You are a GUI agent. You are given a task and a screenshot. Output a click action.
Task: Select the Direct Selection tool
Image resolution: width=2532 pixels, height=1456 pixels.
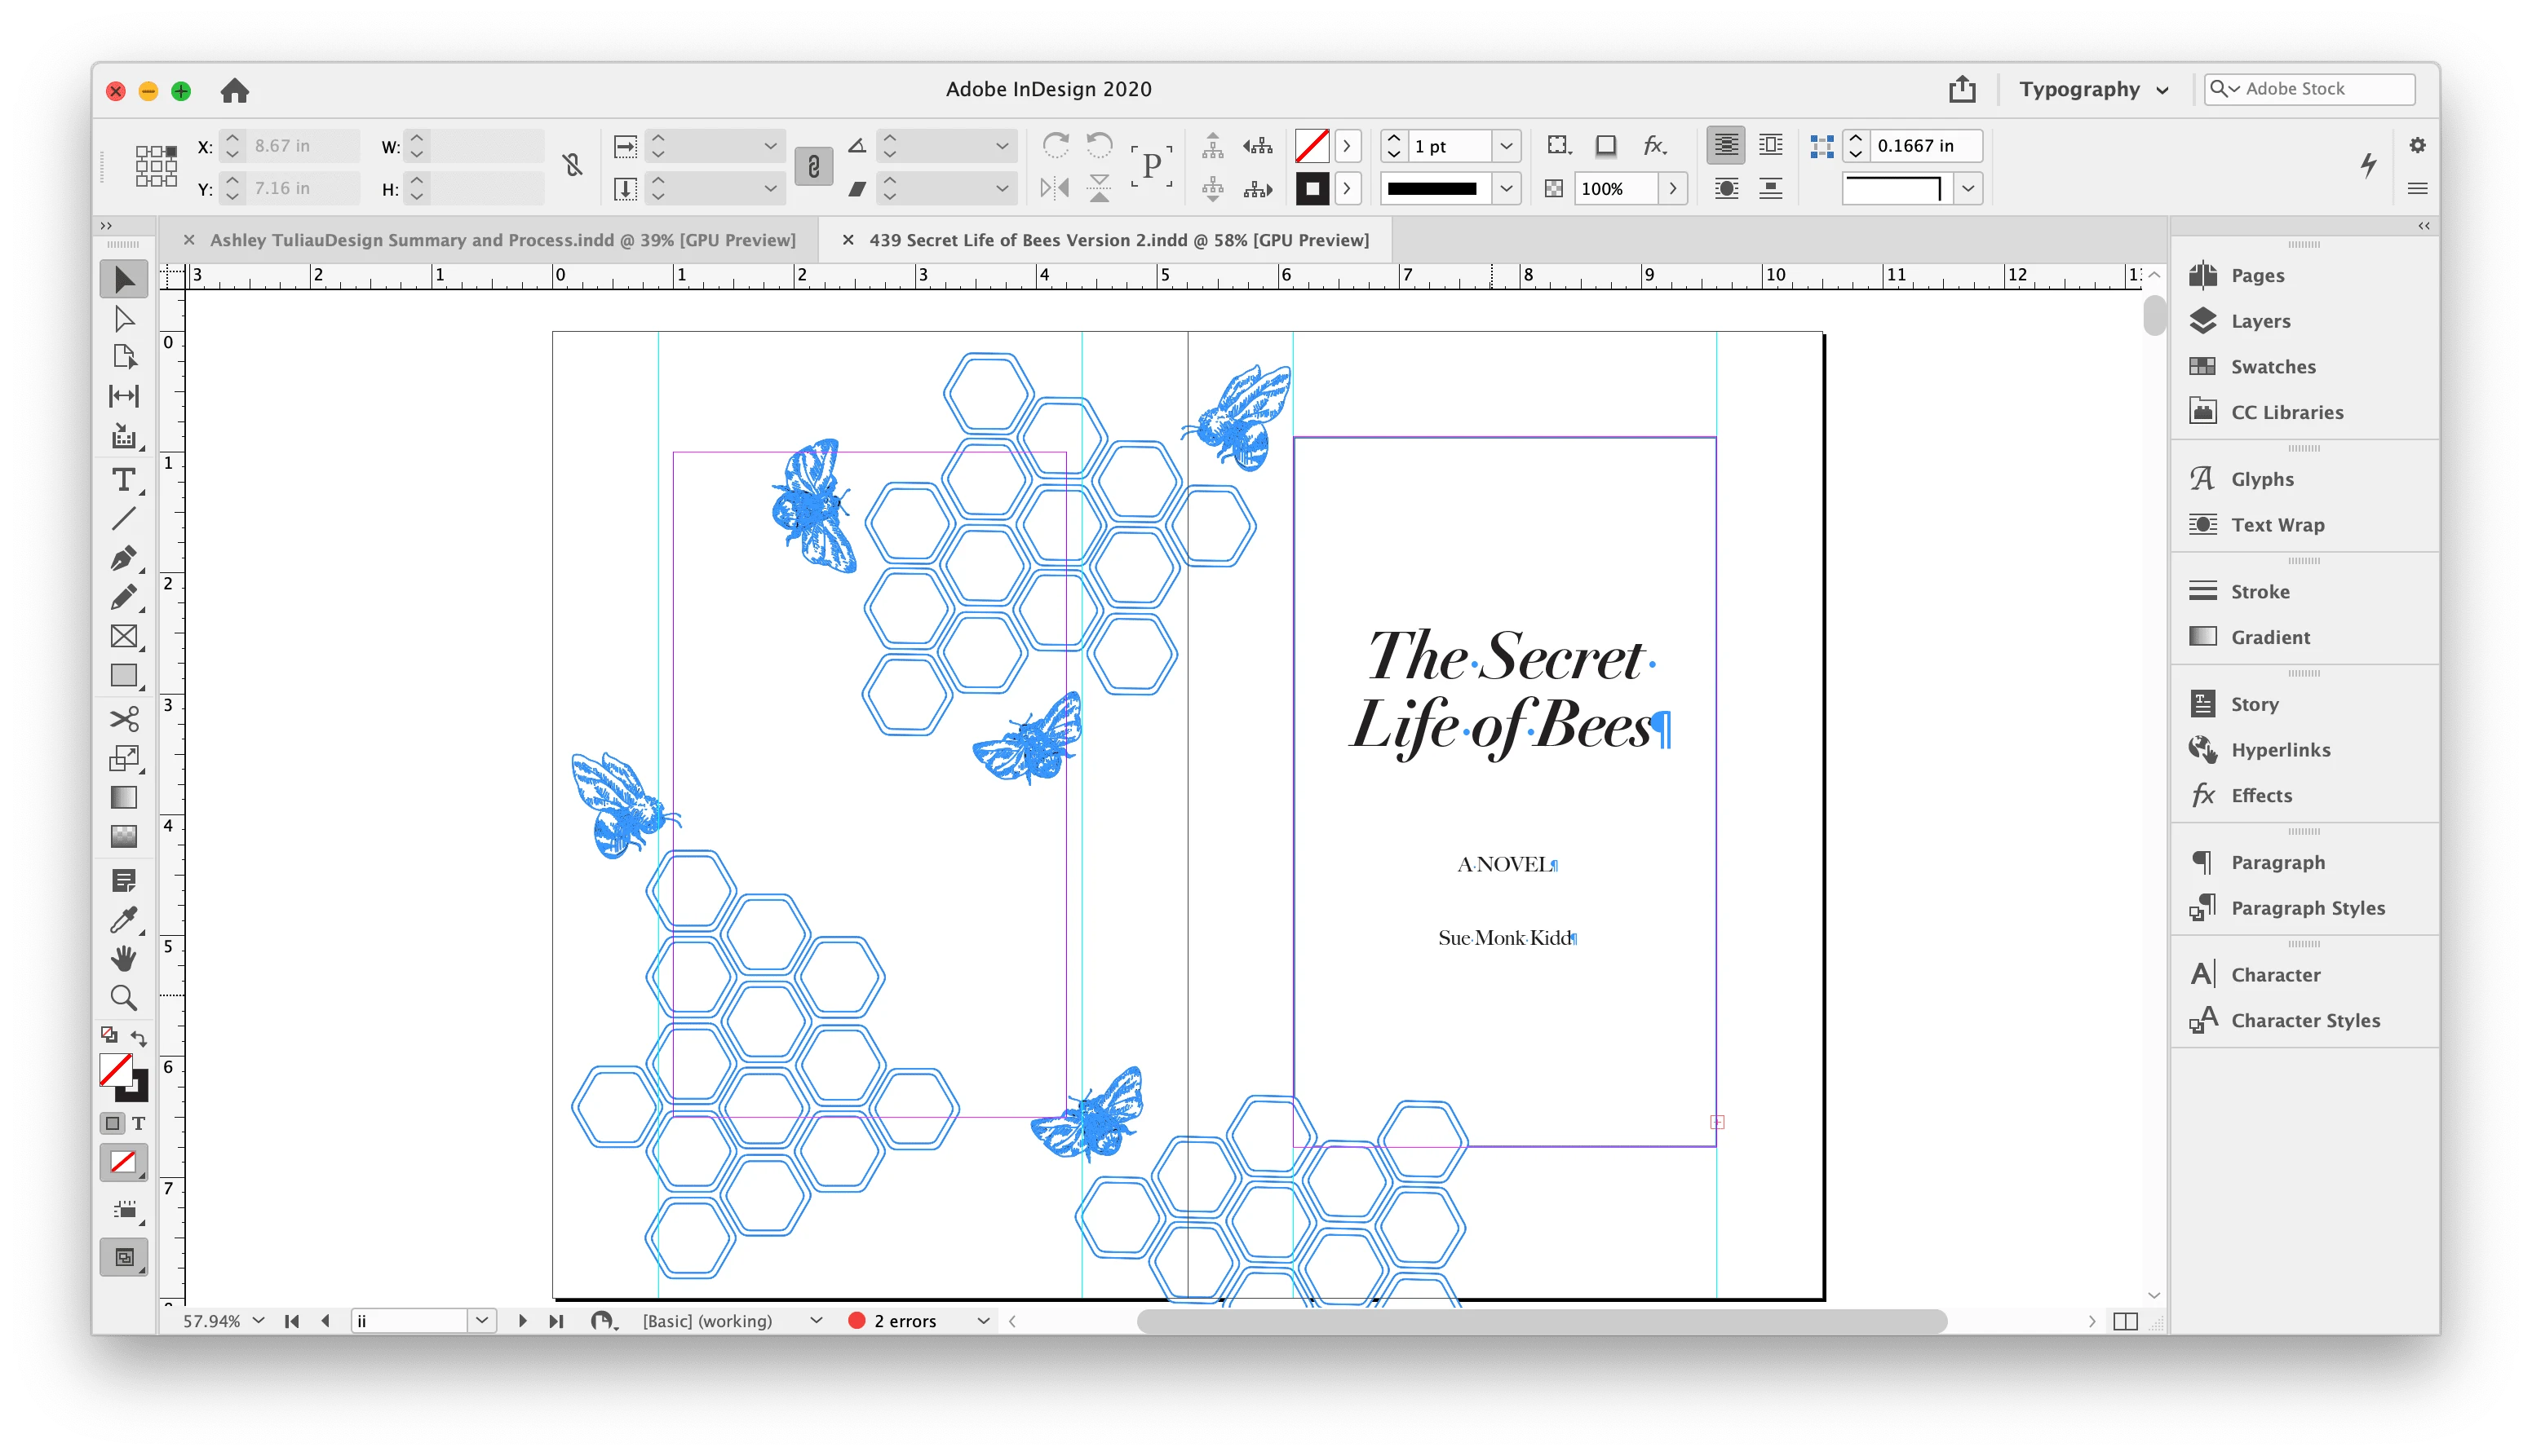tap(123, 319)
